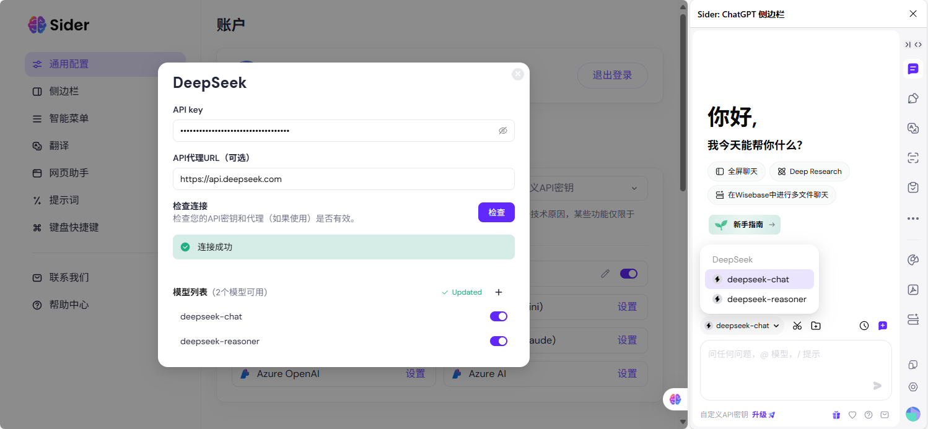Toggle the deepseek-chat model switch
The image size is (928, 429).
click(499, 316)
